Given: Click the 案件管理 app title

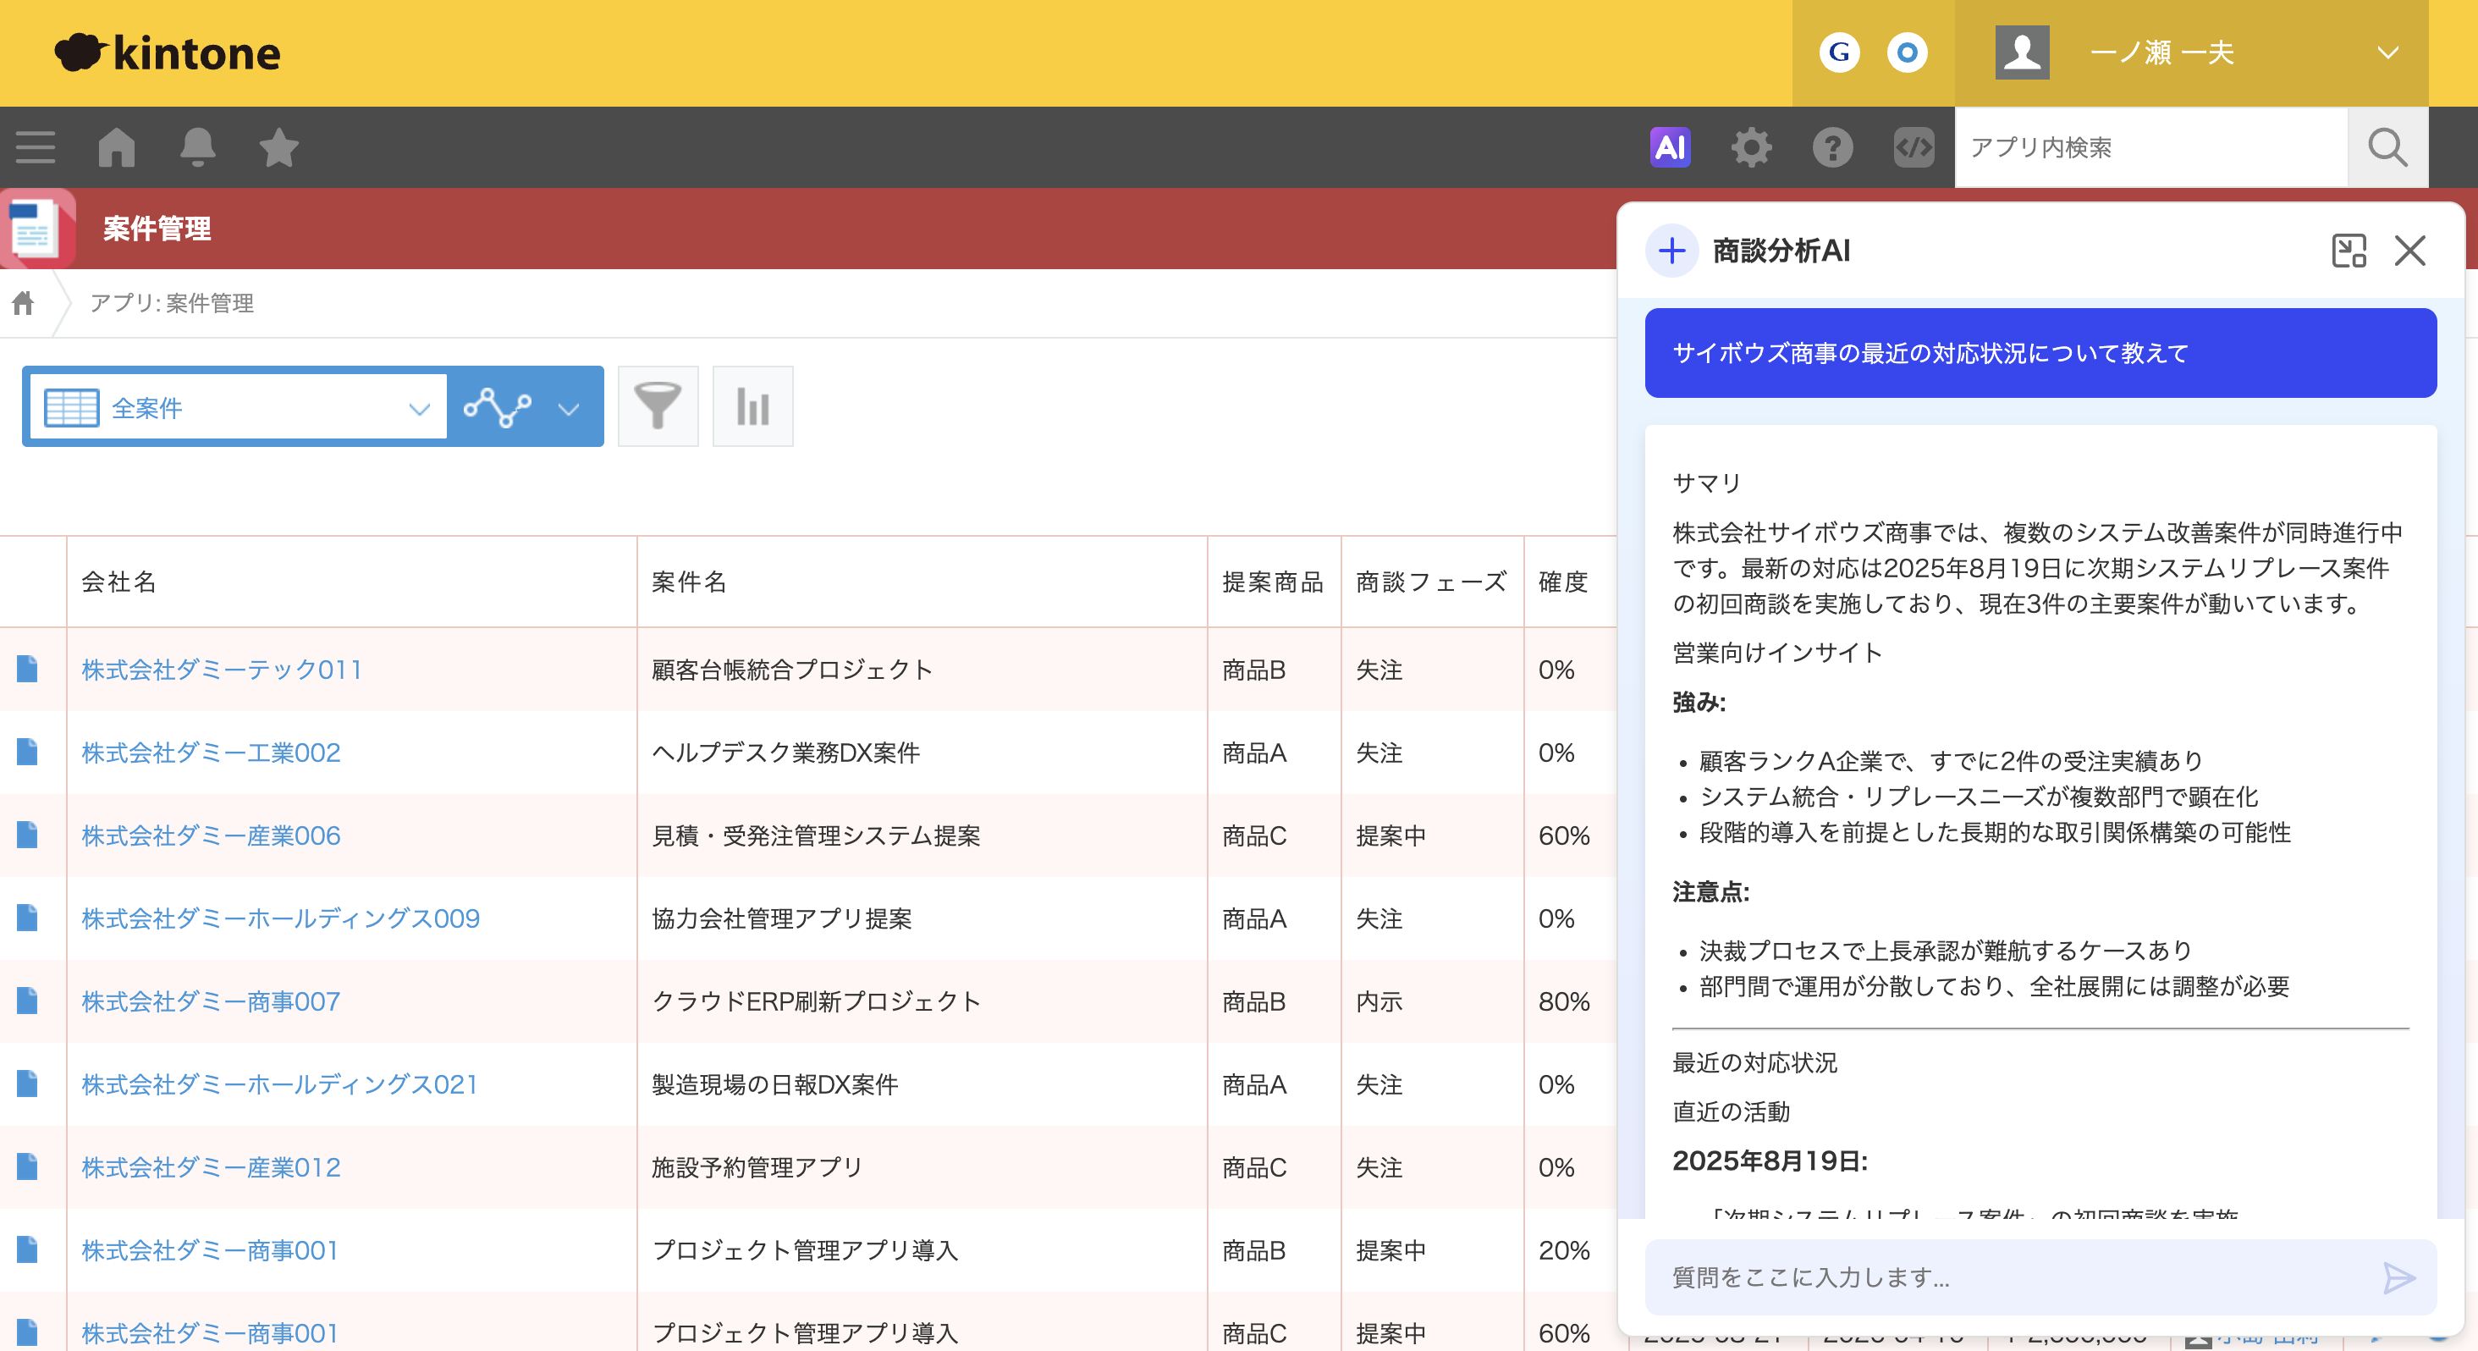Looking at the screenshot, I should 157,228.
